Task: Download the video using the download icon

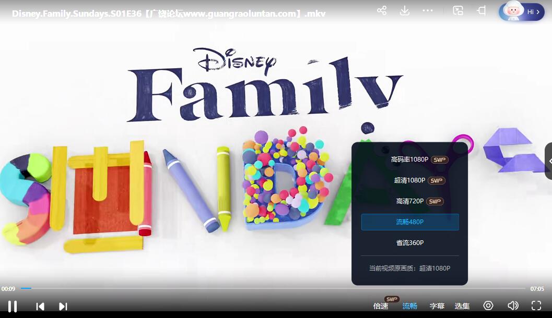Action: click(405, 10)
